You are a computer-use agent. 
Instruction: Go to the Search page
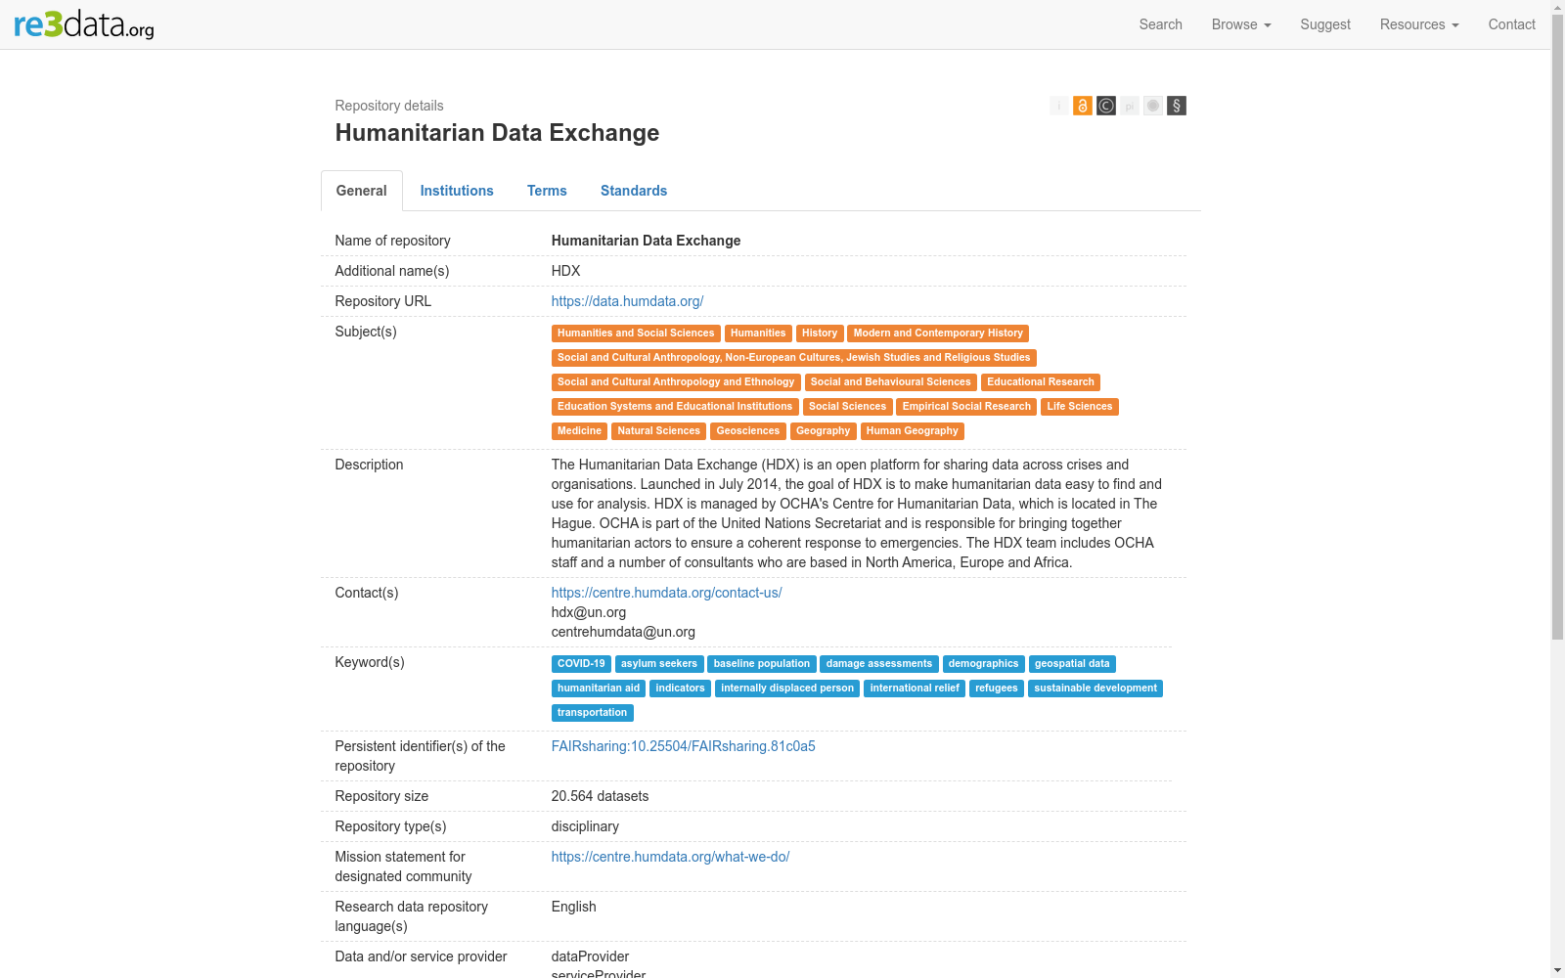[x=1160, y=24]
